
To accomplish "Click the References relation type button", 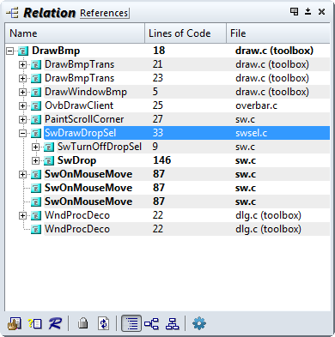I will click(x=104, y=13).
